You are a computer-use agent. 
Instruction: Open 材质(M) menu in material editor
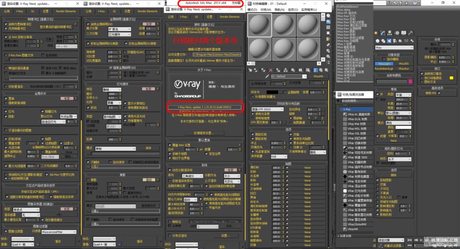(x=266, y=9)
